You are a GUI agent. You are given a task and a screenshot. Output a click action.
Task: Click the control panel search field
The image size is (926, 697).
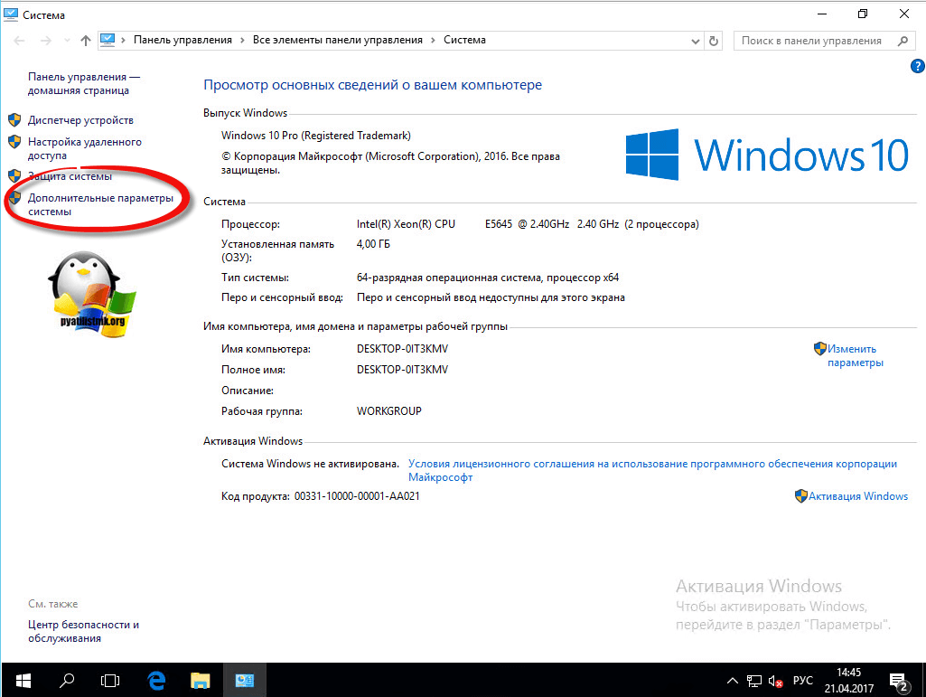813,41
